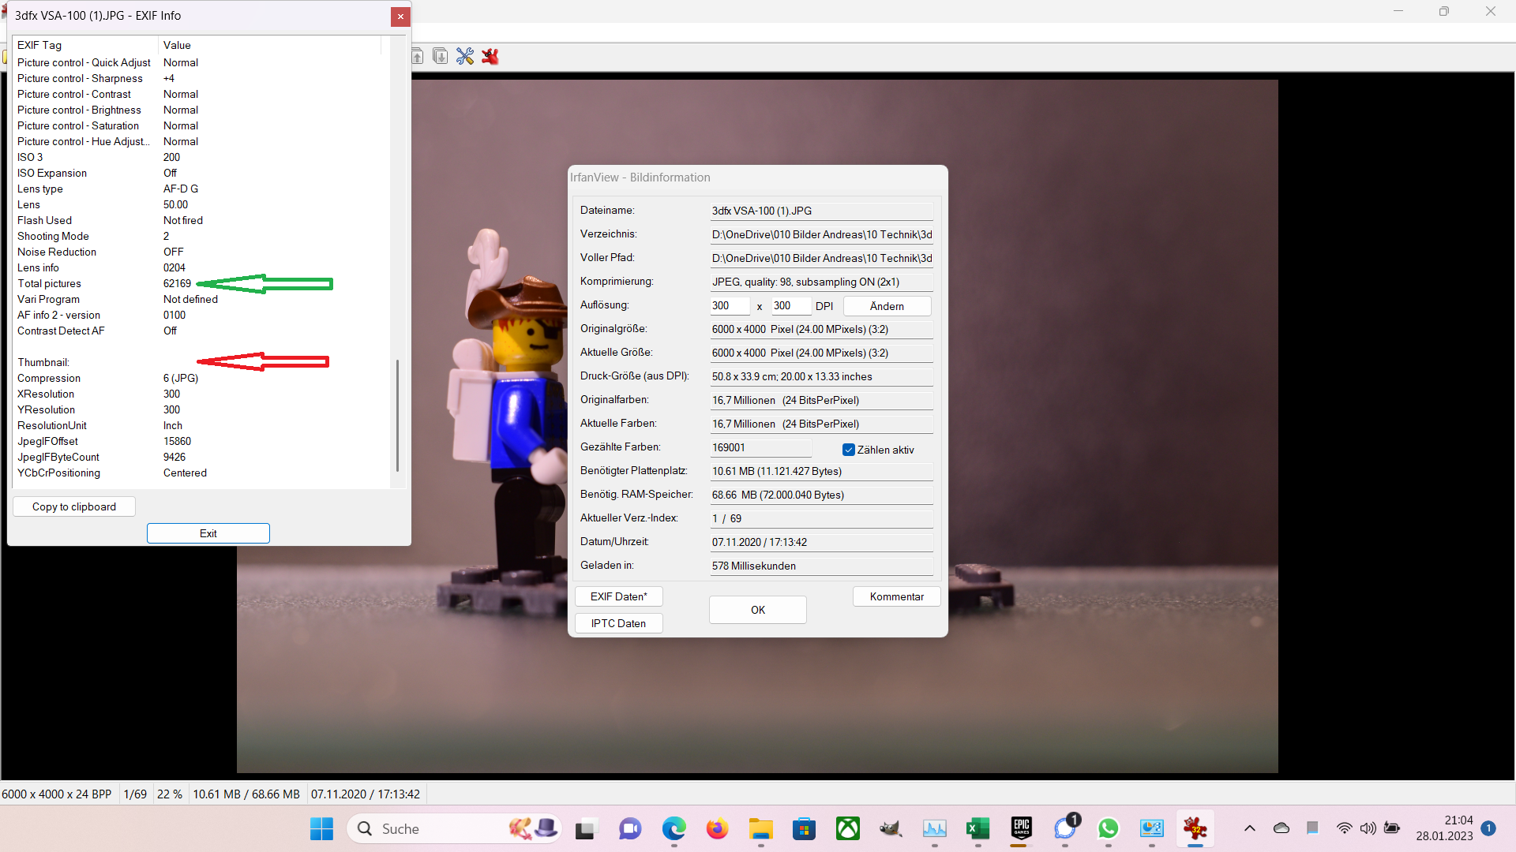The height and width of the screenshot is (852, 1516).
Task: Select the JpegIFByteCount row
Action: (201, 457)
